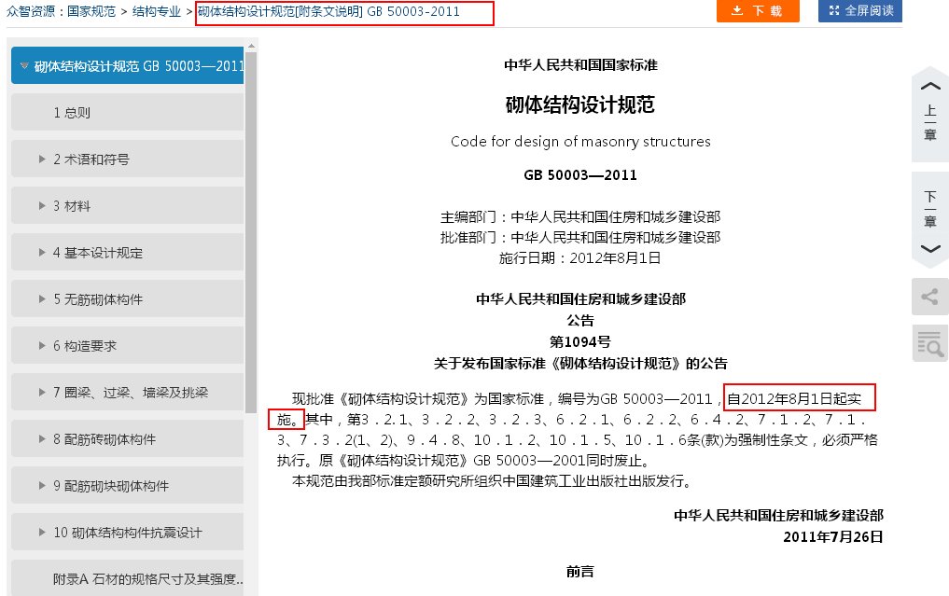Click the orange 下载 download button
Viewport: 949px width, 596px height.
pyautogui.click(x=758, y=12)
